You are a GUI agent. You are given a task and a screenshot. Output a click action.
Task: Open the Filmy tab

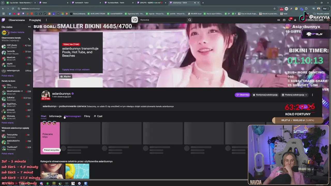click(87, 116)
